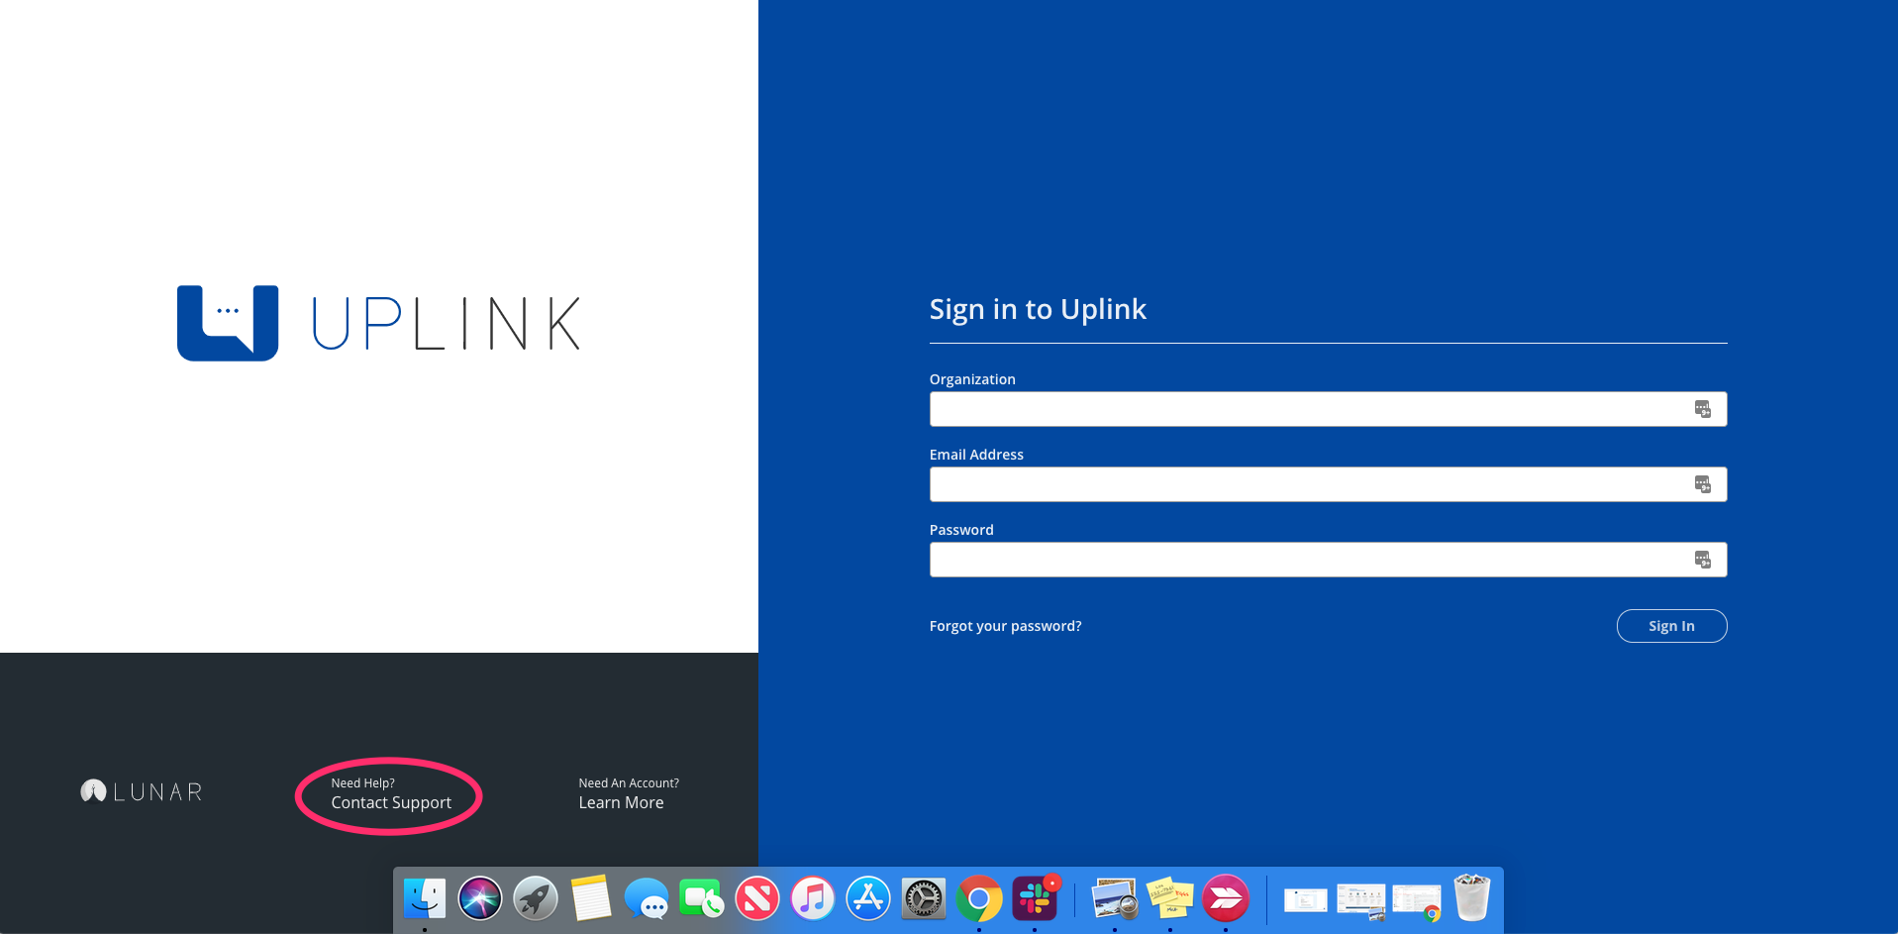
Task: Open Messages from the dock
Action: click(x=647, y=899)
